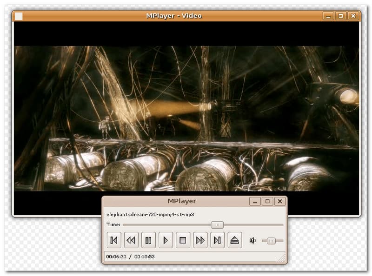Open the window menu of MPlayer - Video
Image resolution: width=372 pixels, height=276 pixels.
pos(19,16)
